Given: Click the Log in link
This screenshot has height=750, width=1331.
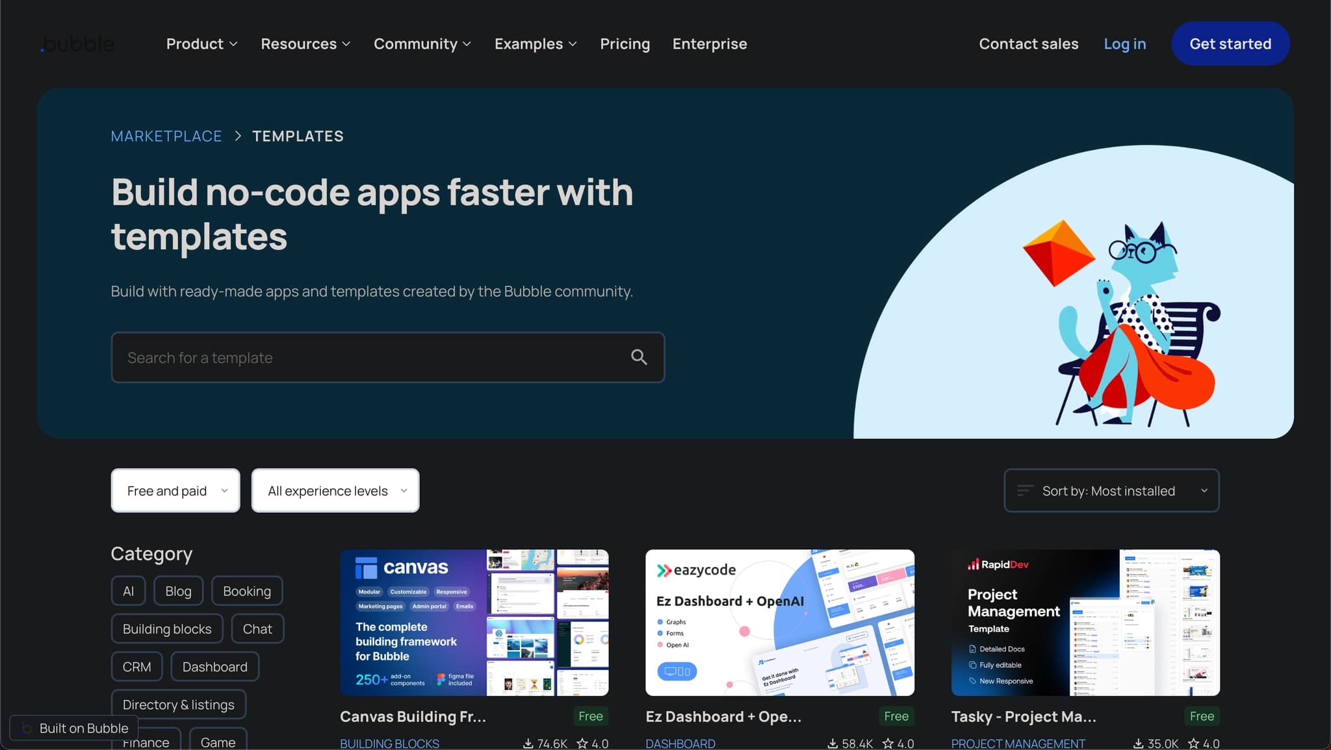Looking at the screenshot, I should tap(1124, 44).
